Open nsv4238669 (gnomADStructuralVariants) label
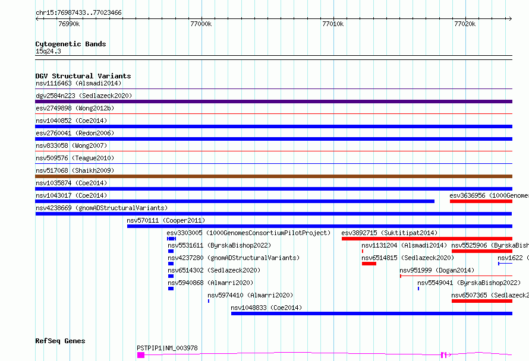The height and width of the screenshot is (361, 529). [x=102, y=208]
